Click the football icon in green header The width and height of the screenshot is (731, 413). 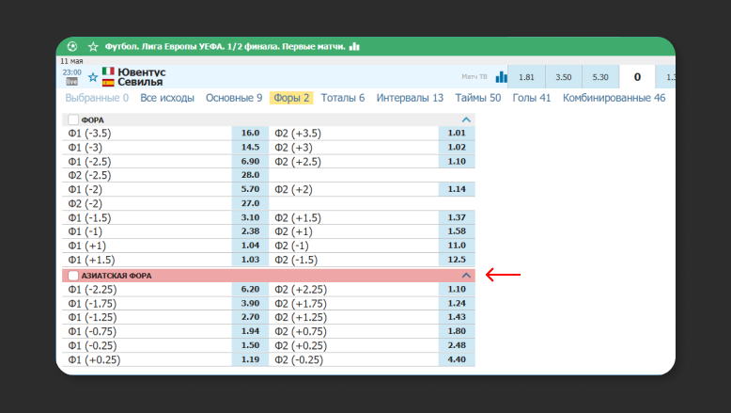72,46
